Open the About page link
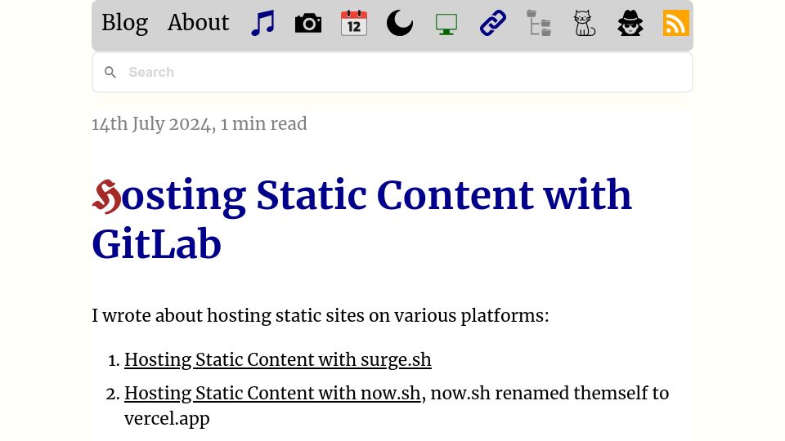The image size is (785, 441). point(198,23)
